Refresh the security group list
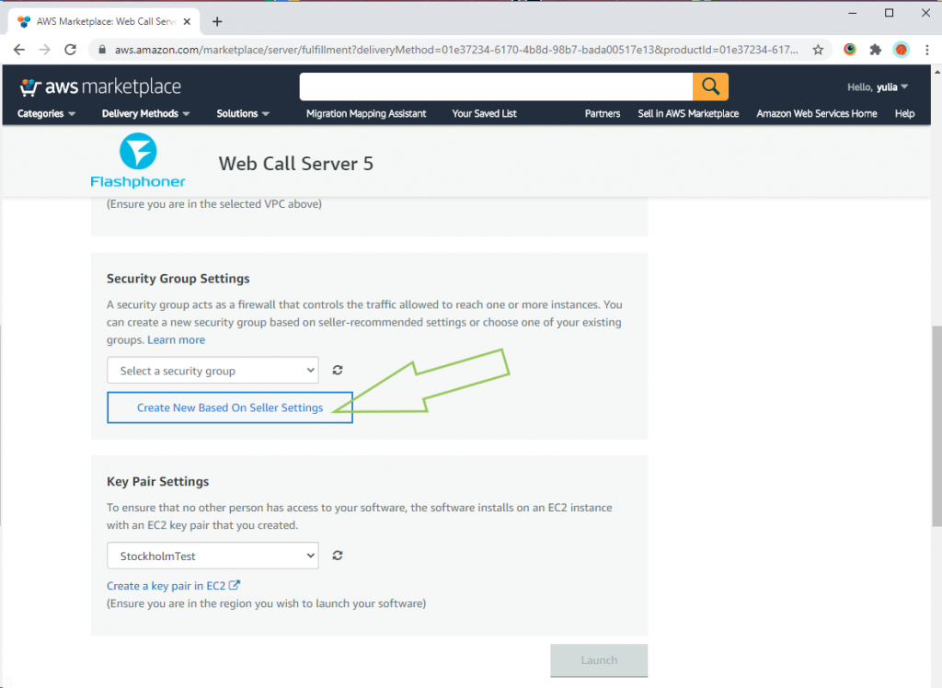Image resolution: width=942 pixels, height=688 pixels. tap(338, 370)
